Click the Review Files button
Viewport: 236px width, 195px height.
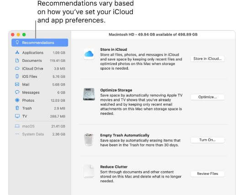[207, 173]
